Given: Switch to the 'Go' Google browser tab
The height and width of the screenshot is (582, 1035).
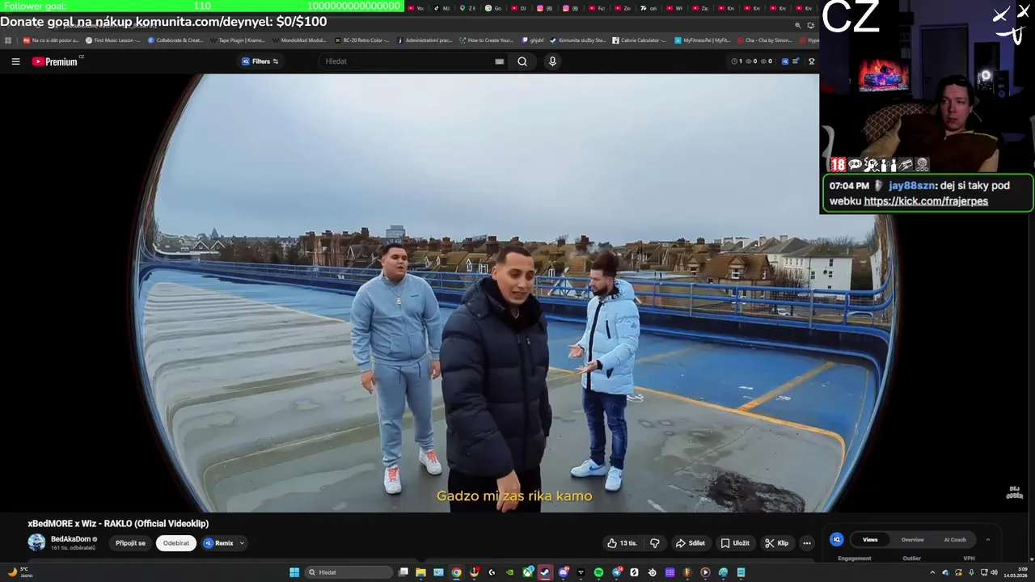Looking at the screenshot, I should pyautogui.click(x=492, y=8).
